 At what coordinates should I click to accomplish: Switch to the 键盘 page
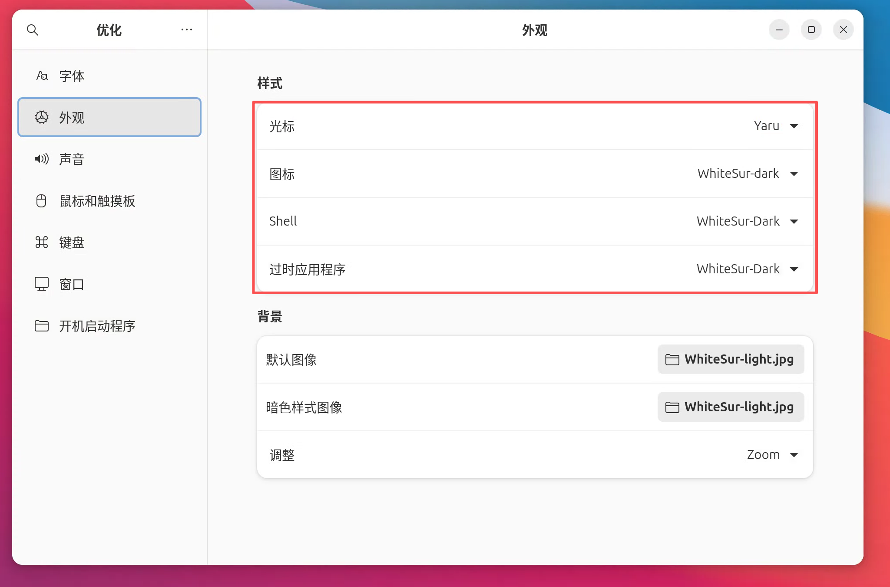tap(72, 243)
